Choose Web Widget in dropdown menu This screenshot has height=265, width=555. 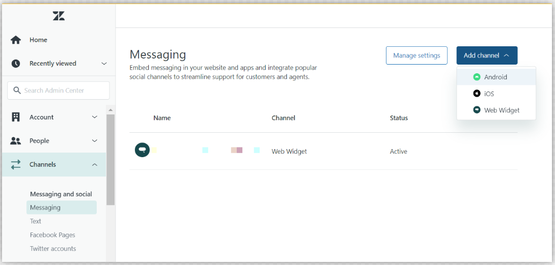[502, 110]
